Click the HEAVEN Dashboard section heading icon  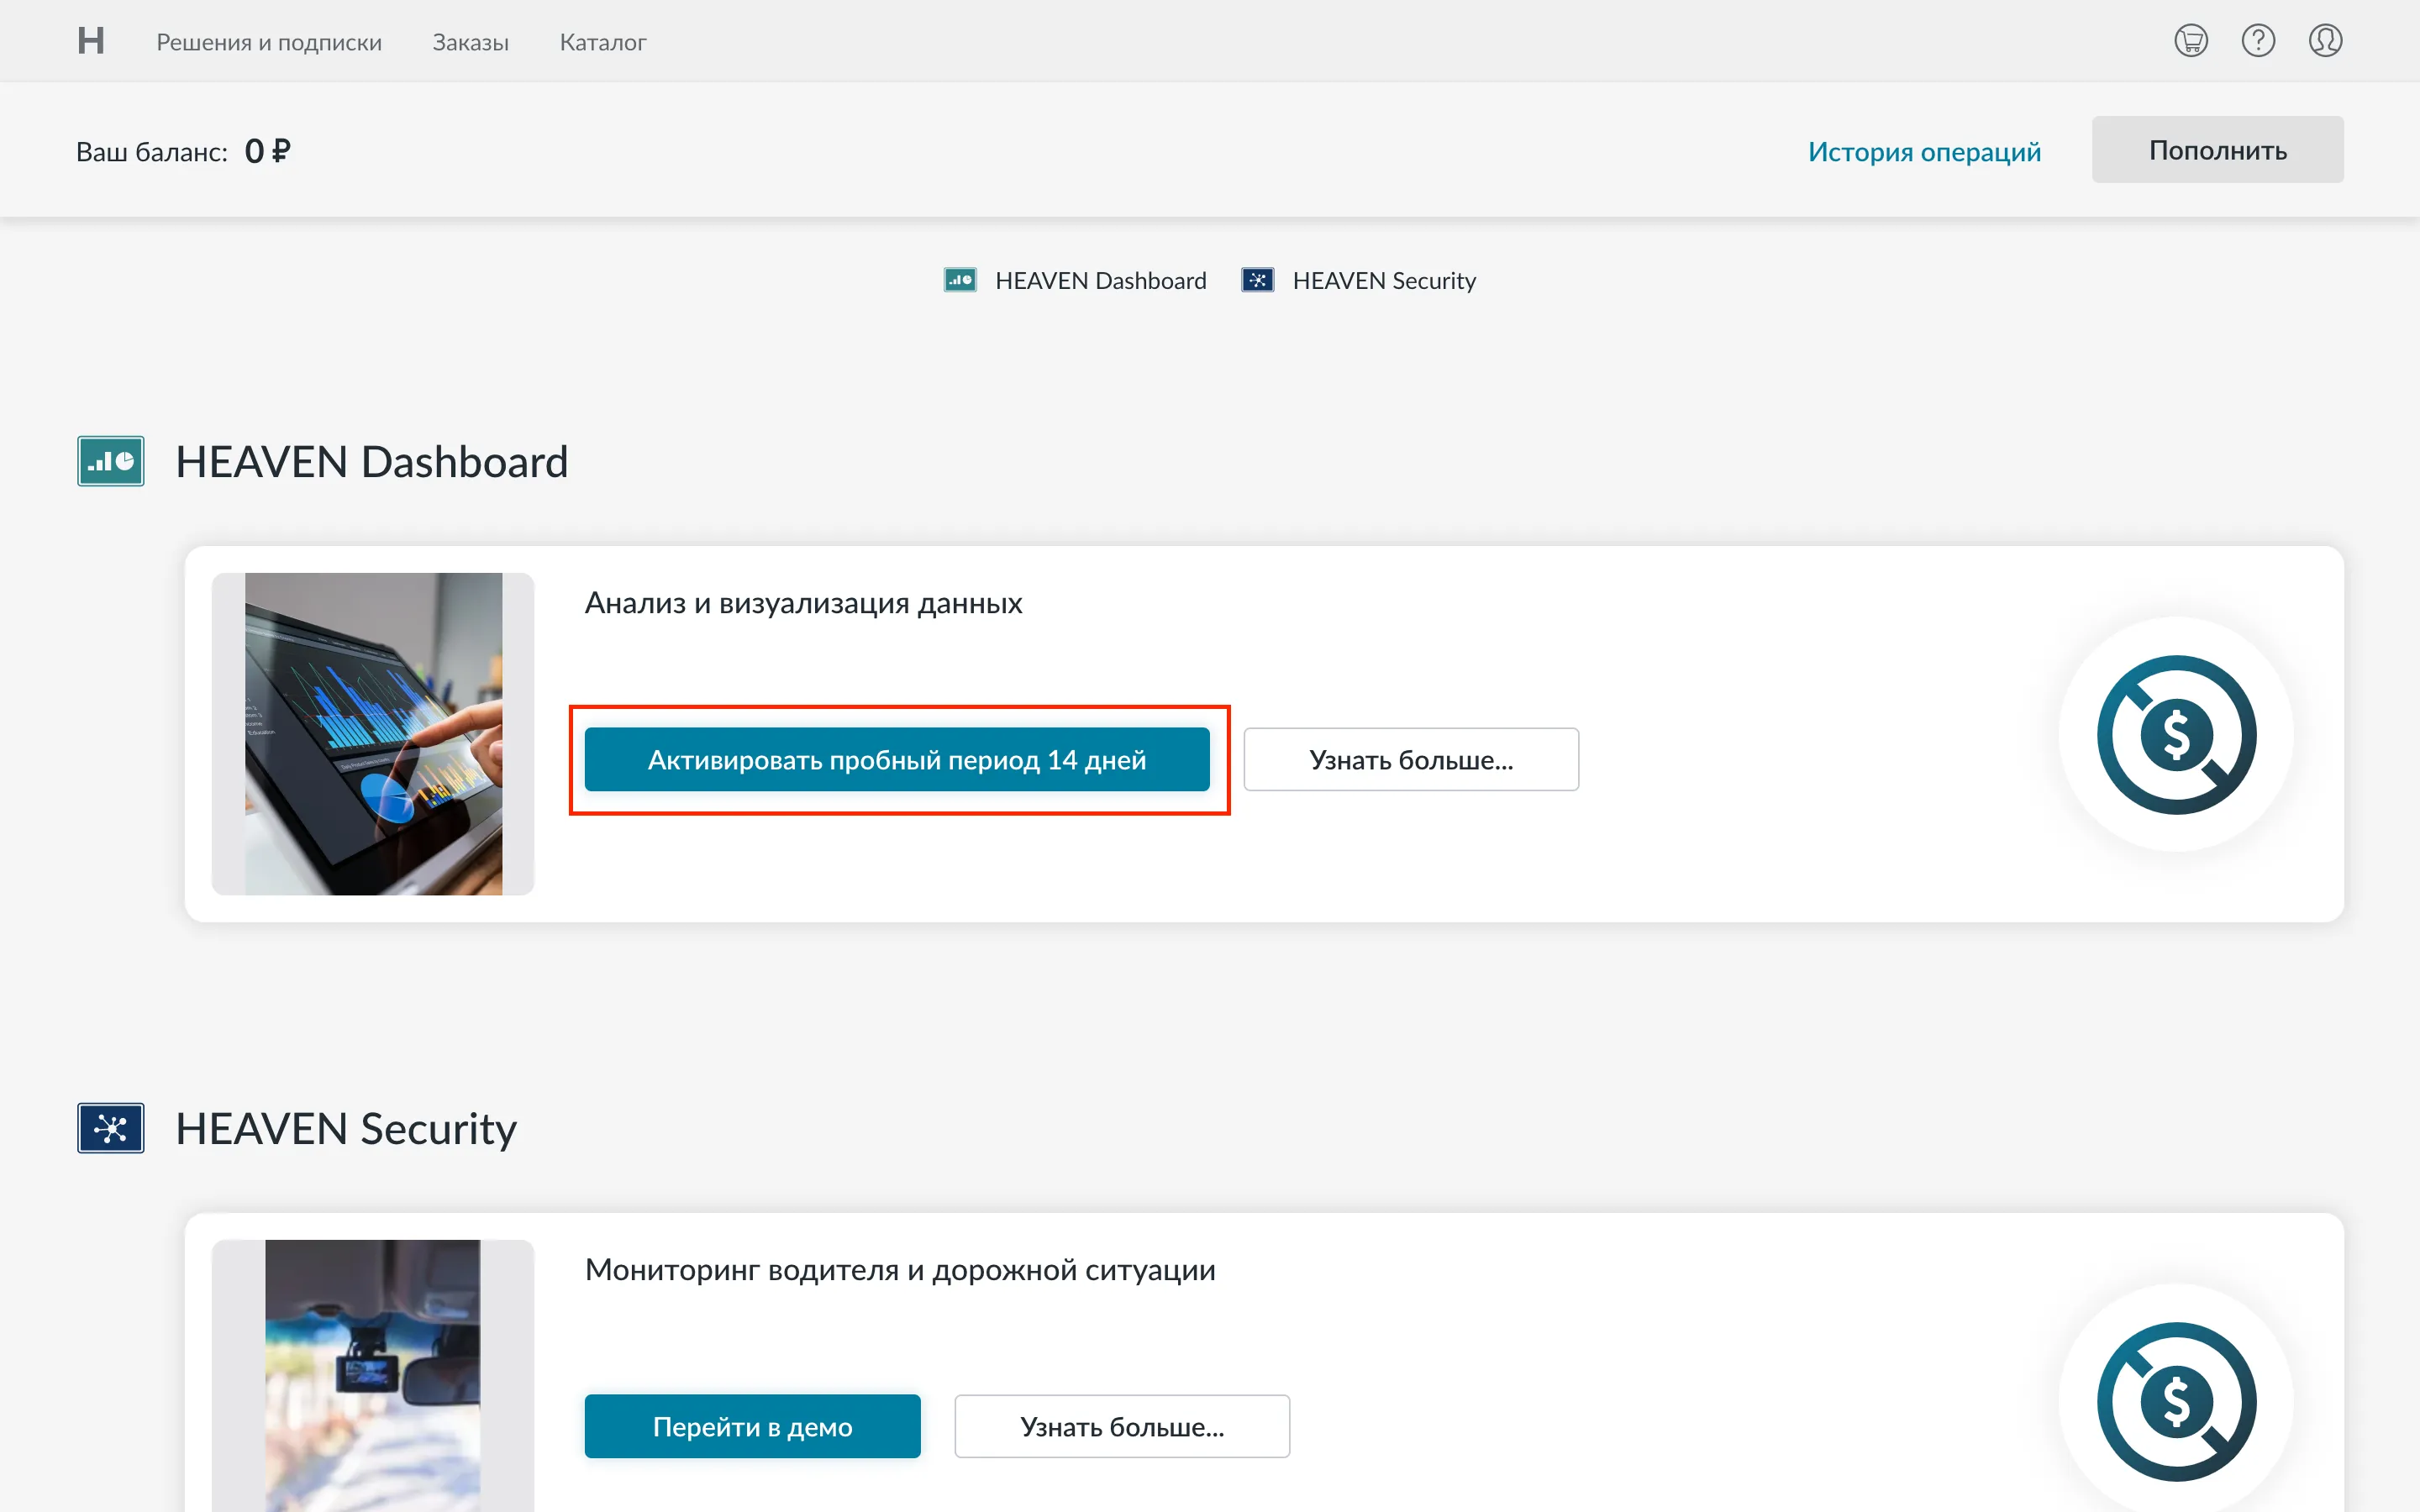pos(111,461)
